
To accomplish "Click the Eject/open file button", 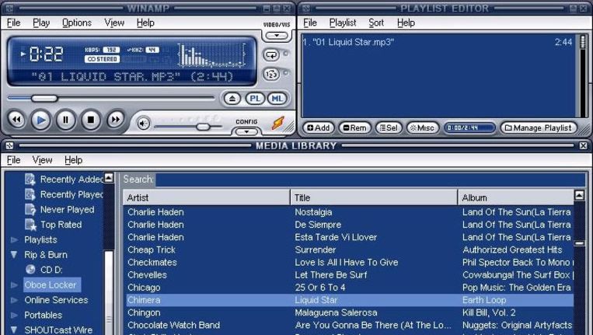I will tap(232, 99).
